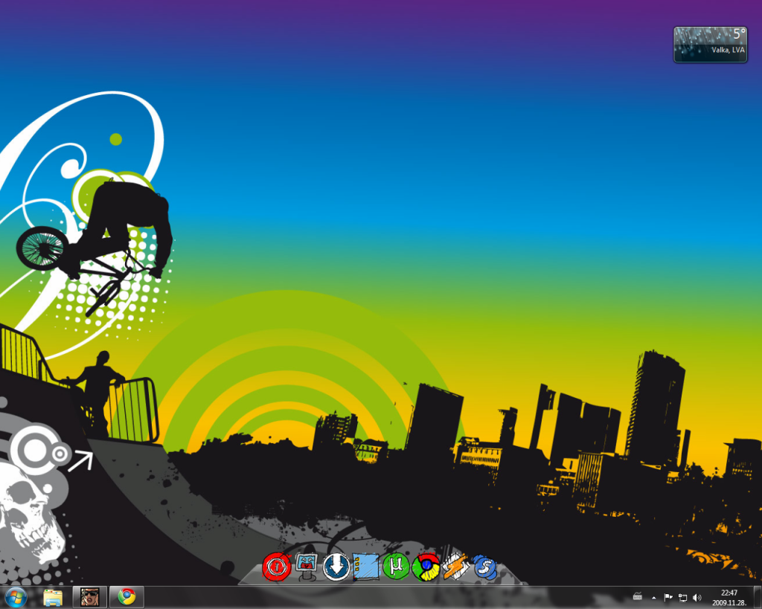
Task: Switch to Google Chrome on the taskbar
Action: pos(127,597)
